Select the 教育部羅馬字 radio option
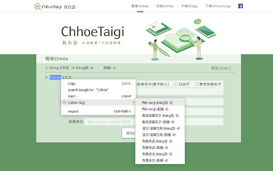The width and height of the screenshot is (273, 171). [197, 84]
